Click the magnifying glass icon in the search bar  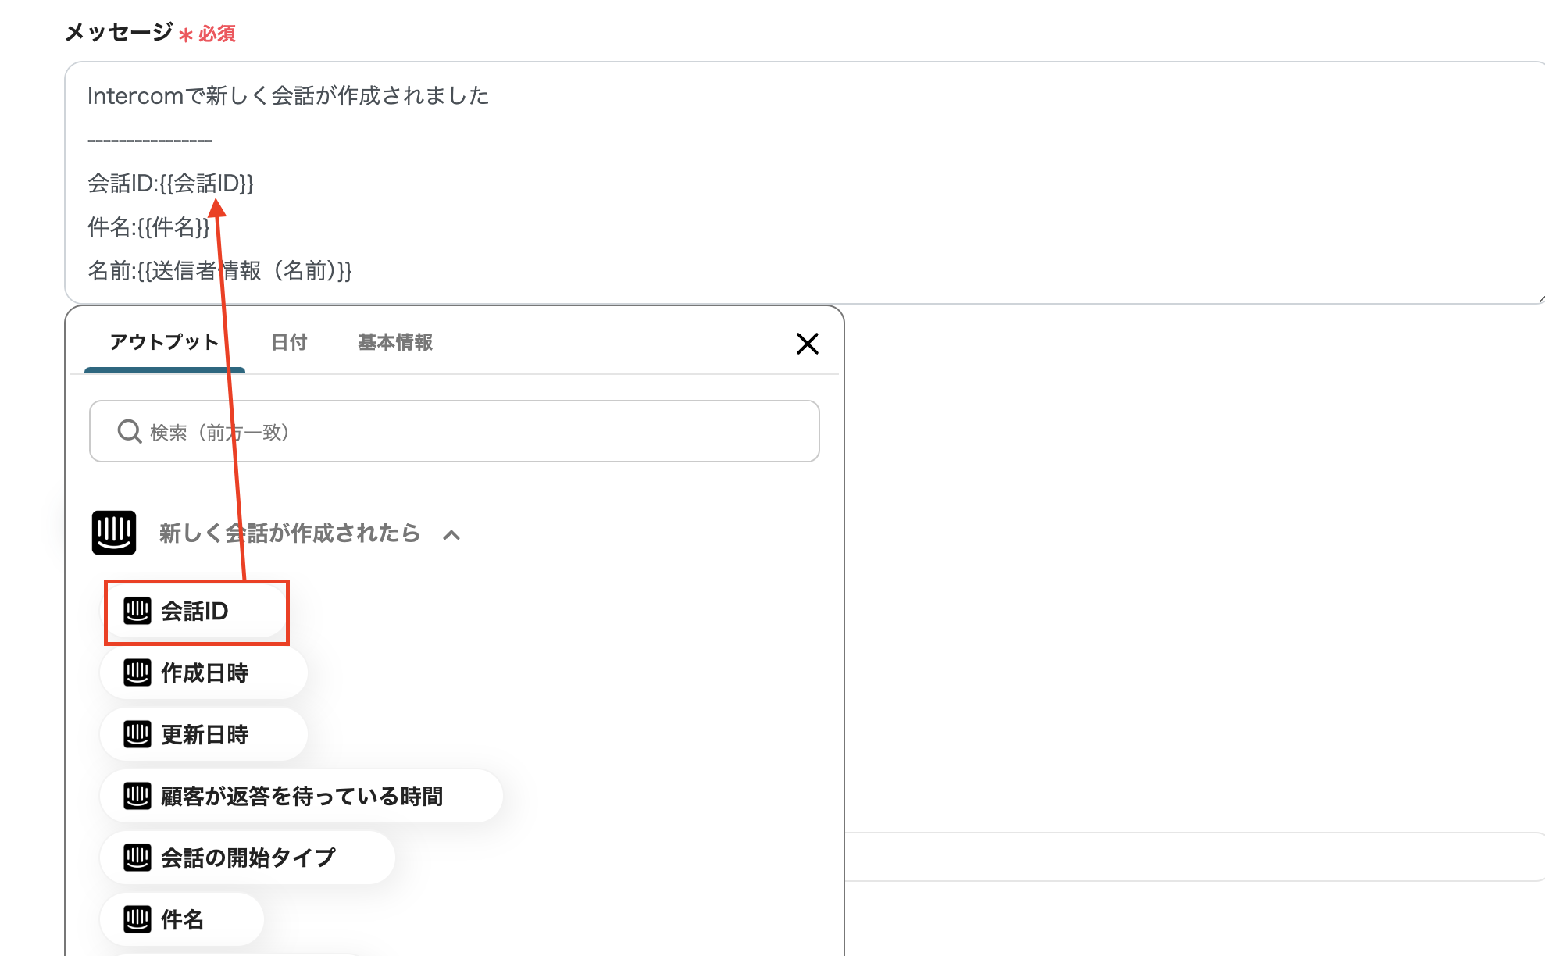[129, 431]
